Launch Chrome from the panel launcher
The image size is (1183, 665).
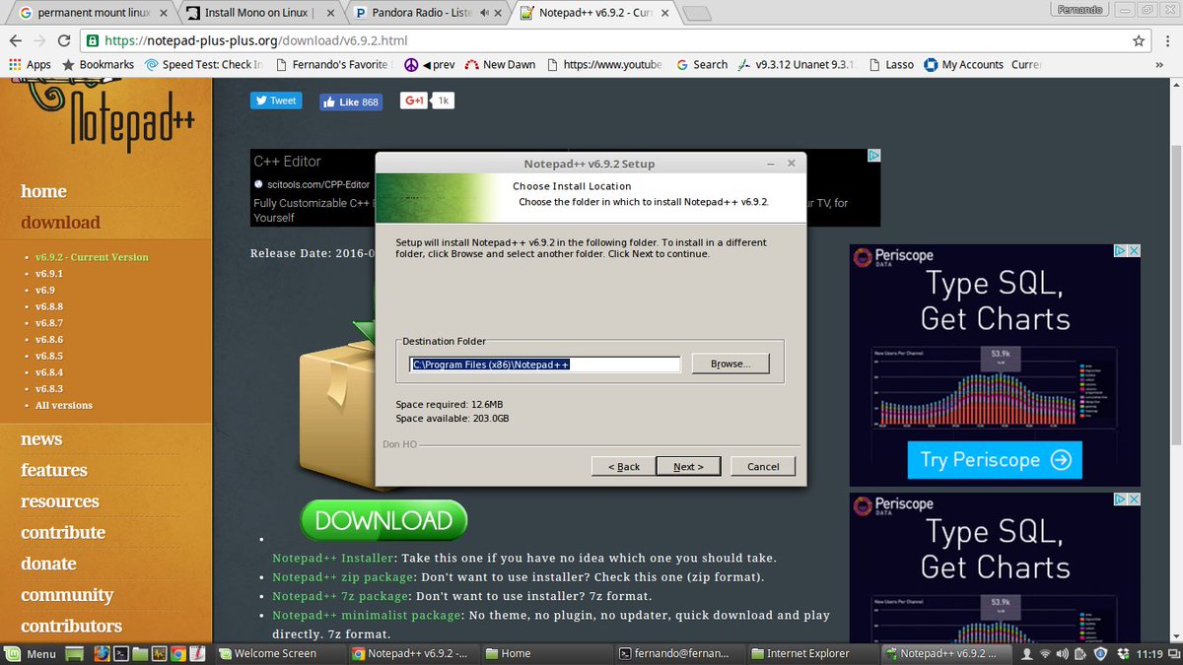click(177, 653)
